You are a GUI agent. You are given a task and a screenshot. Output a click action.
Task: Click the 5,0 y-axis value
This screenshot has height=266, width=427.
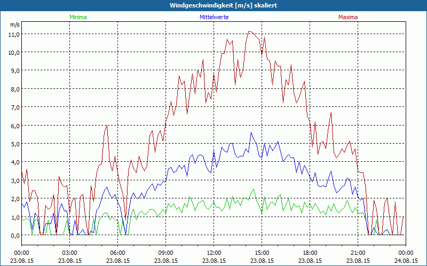pos(15,144)
